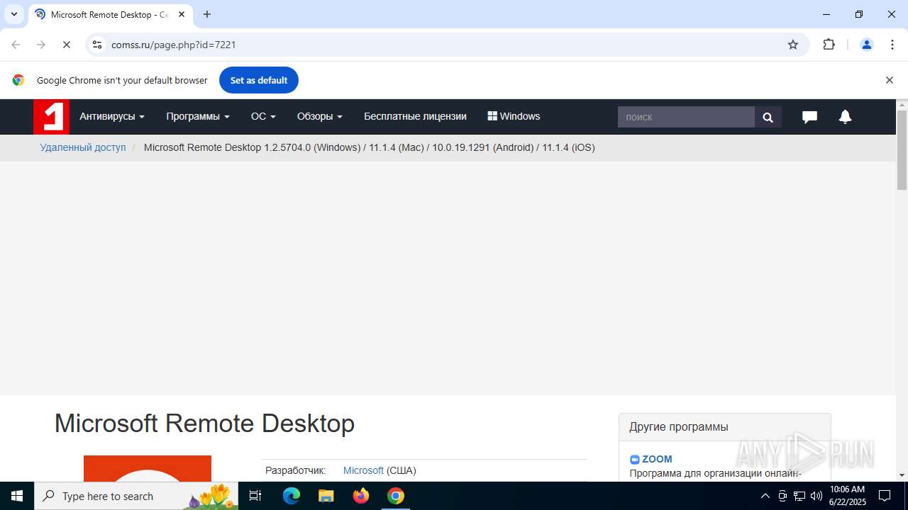This screenshot has width=908, height=510.
Task: Click Chrome icon in taskbar
Action: pyautogui.click(x=396, y=496)
